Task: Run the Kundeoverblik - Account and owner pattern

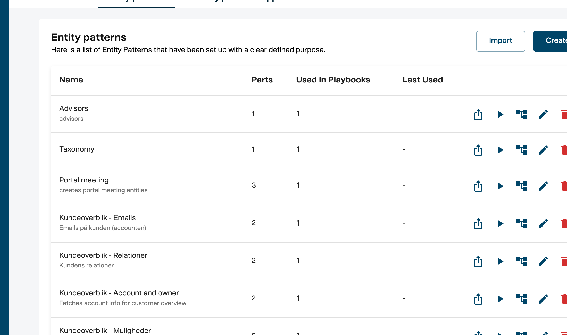Action: pyautogui.click(x=501, y=299)
